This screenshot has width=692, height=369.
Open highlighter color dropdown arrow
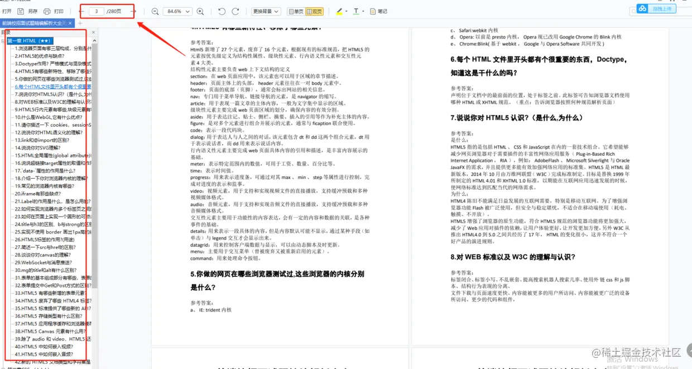347,11
